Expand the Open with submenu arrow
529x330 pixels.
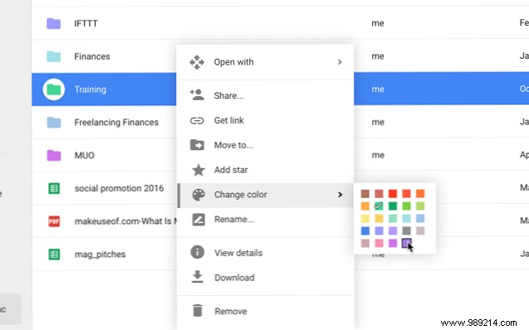coord(340,62)
